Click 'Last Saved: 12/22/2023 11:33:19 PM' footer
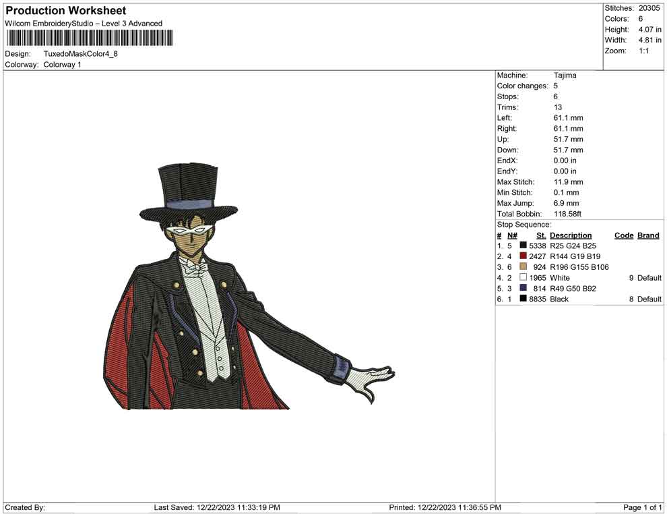Screen dimensions: 667x514 point(217,507)
